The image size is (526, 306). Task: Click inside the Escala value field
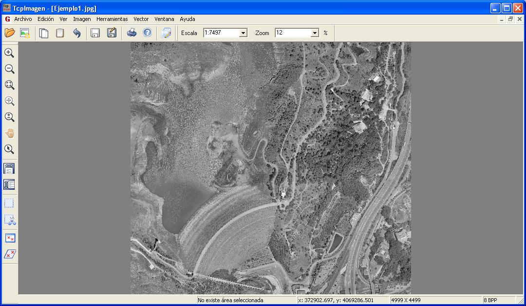[x=221, y=33]
